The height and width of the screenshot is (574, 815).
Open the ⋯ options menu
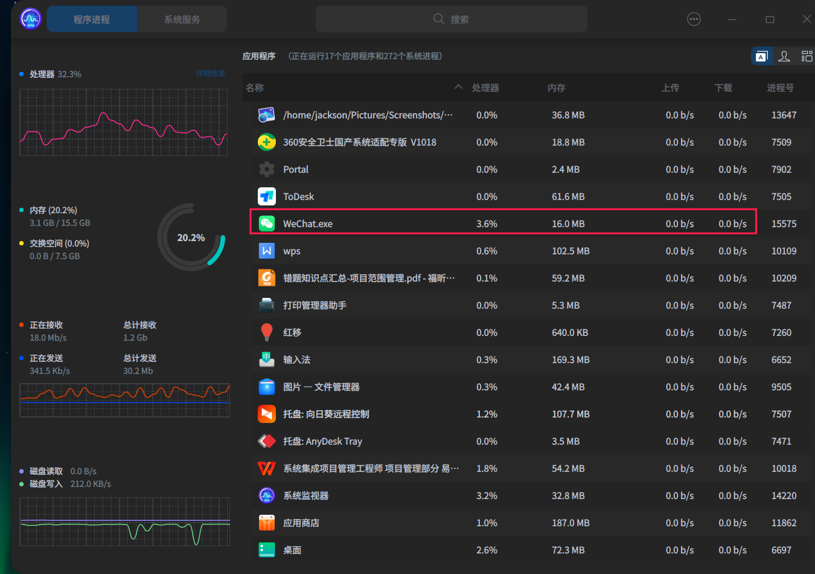coord(694,19)
